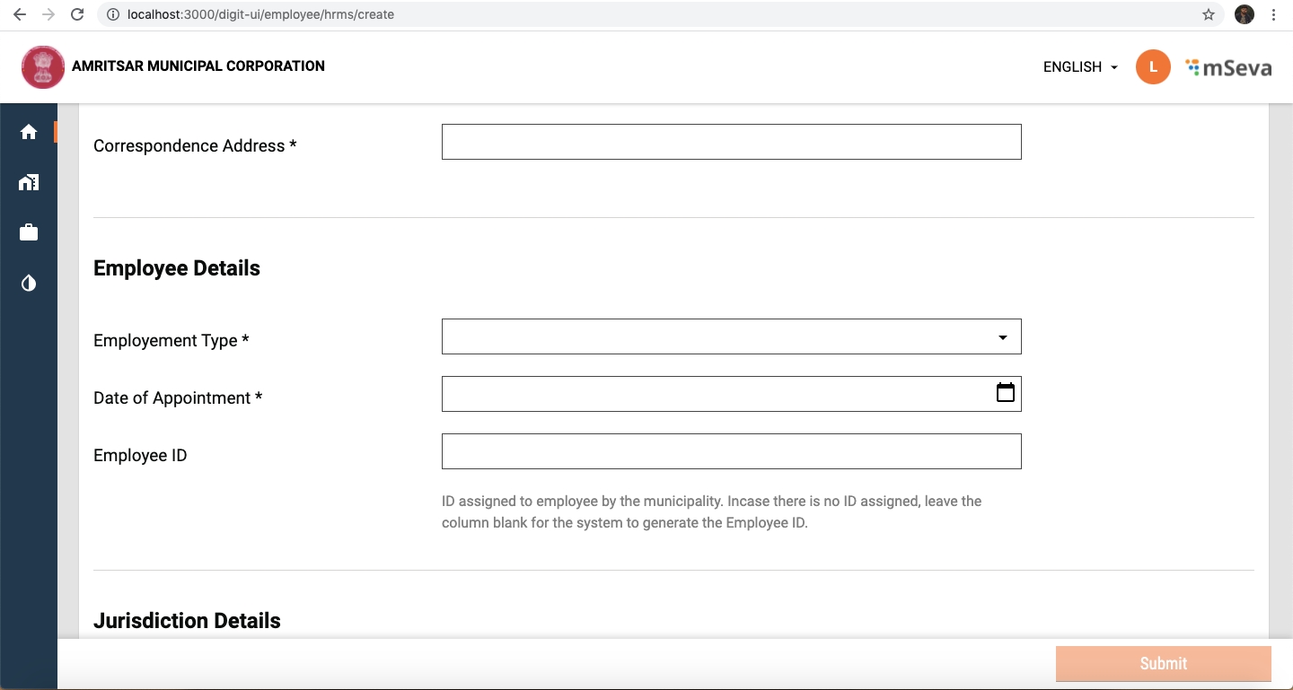The height and width of the screenshot is (690, 1293).
Task: Click the Home icon in the sidebar
Action: point(29,133)
